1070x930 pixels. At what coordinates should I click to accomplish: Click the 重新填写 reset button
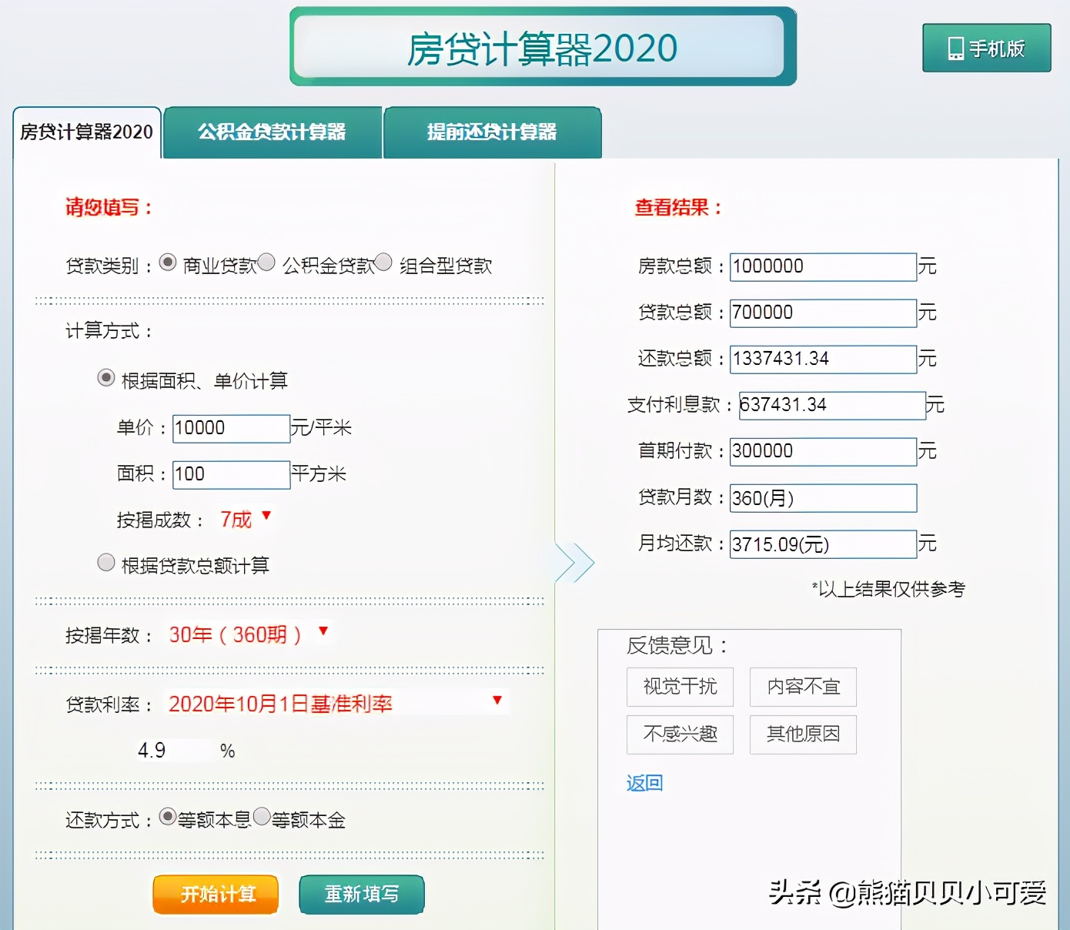(x=362, y=895)
